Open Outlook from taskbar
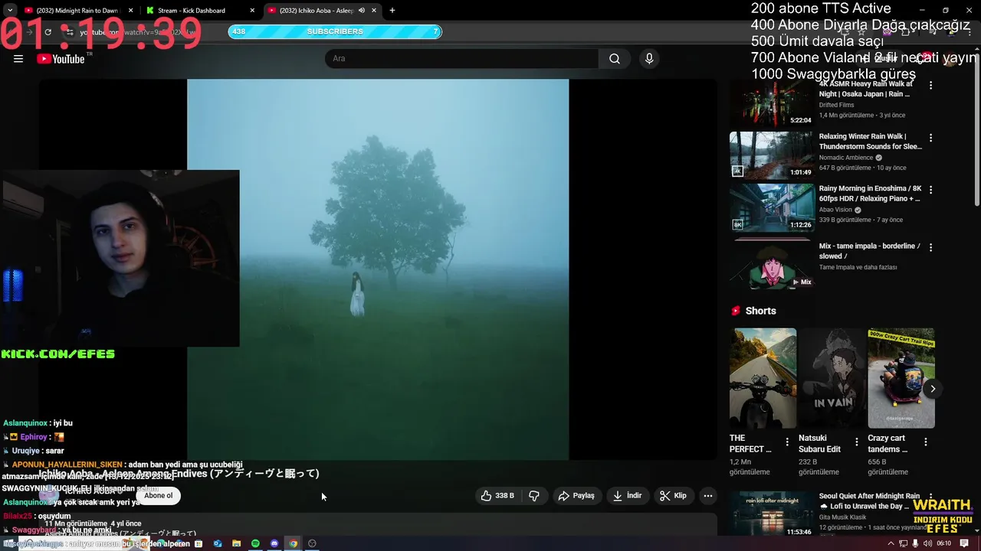This screenshot has width=981, height=551. tap(218, 543)
